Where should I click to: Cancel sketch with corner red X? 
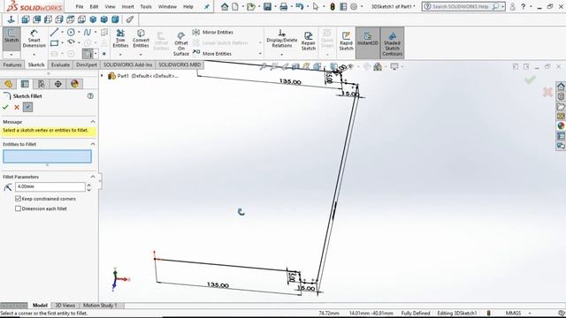coord(547,92)
